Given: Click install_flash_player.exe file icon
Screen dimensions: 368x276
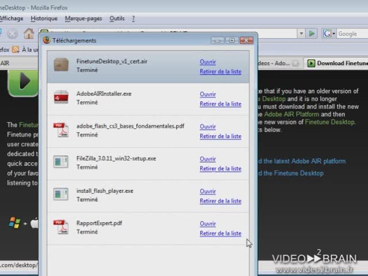Looking at the screenshot, I should click(x=61, y=194).
